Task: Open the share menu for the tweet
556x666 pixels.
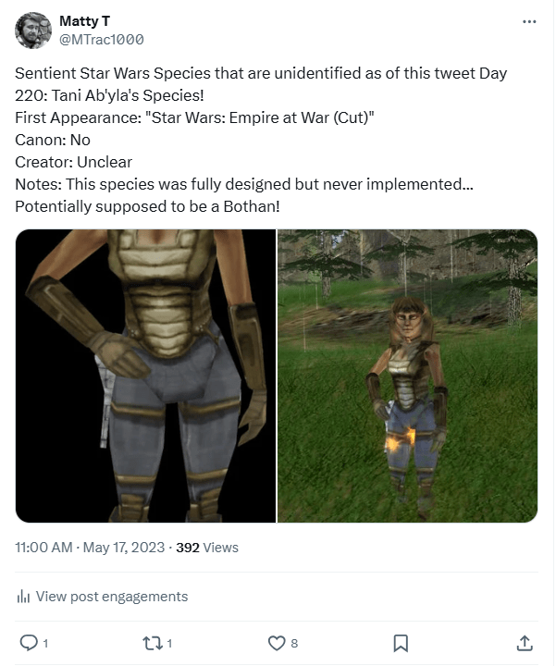Action: point(524,642)
